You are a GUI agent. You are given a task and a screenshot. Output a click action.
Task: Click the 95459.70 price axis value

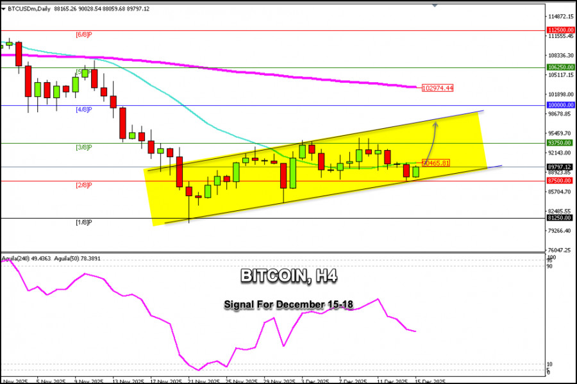coord(560,133)
